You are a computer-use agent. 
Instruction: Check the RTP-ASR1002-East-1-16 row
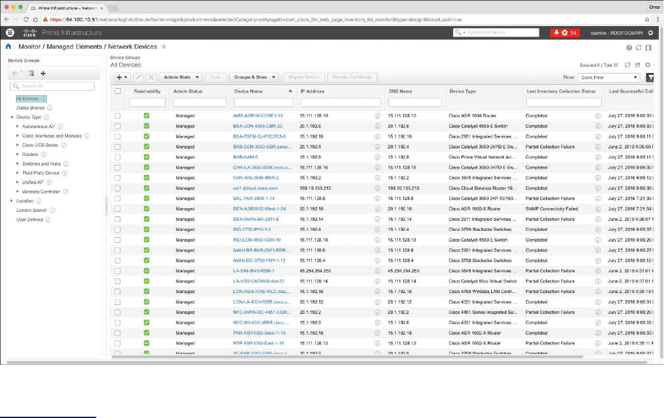point(118,343)
